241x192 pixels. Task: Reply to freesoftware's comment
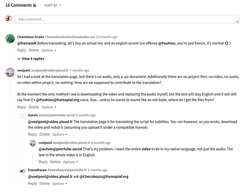click(32, 183)
